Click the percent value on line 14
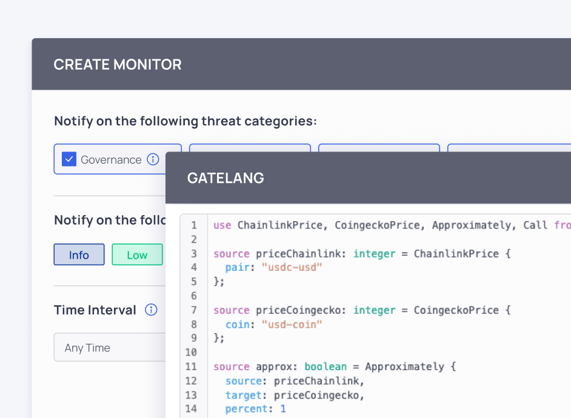571x418 pixels. point(283,409)
